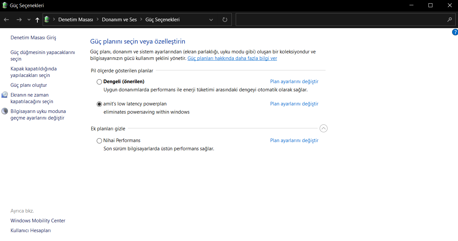Image resolution: width=458 pixels, height=241 pixels.
Task: Go up one folder level
Action: pyautogui.click(x=37, y=20)
